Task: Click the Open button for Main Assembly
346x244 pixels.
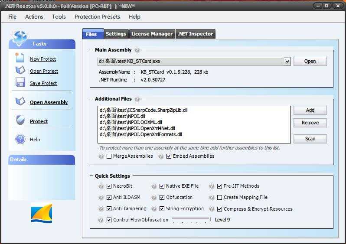Action: 310,62
